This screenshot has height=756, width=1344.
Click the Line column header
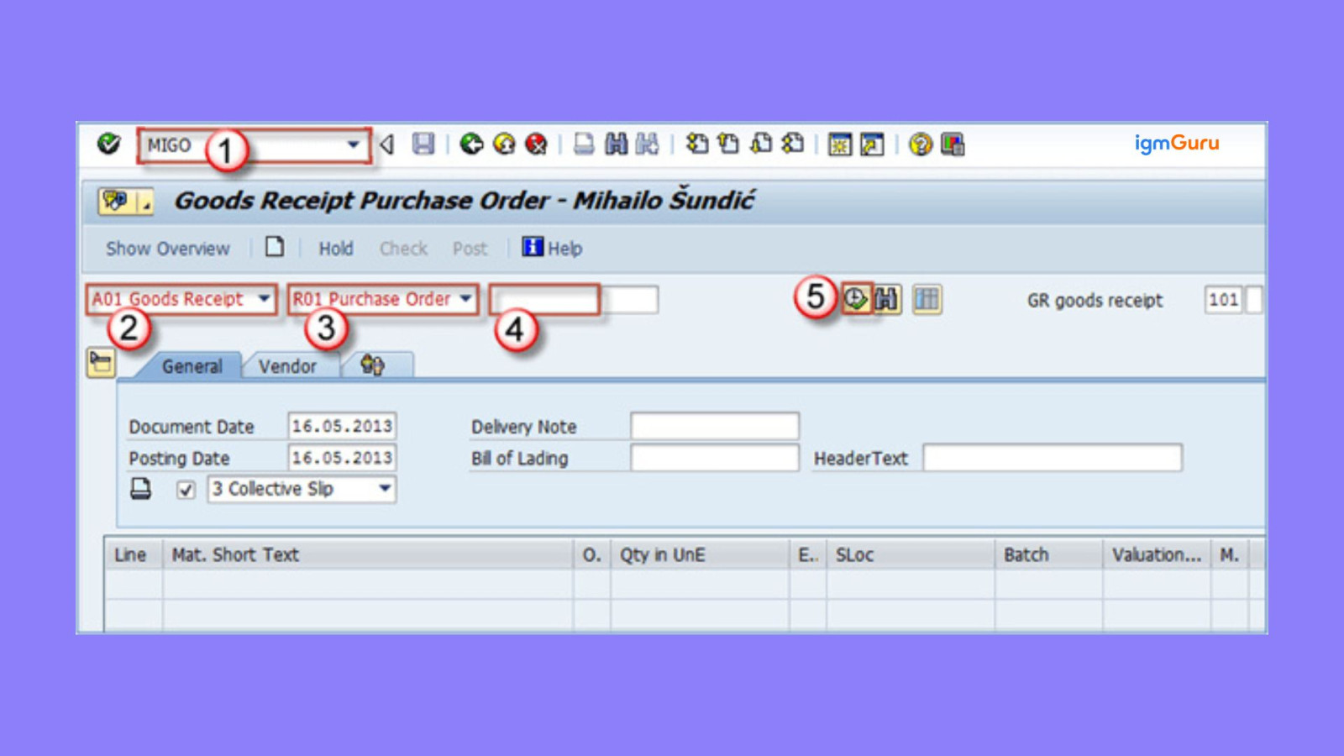point(134,555)
